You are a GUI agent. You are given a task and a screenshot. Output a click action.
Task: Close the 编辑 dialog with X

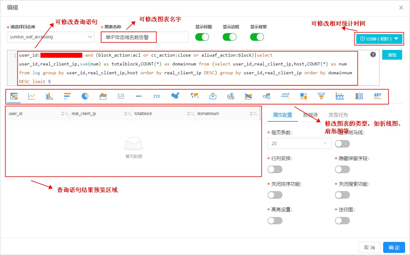[401, 8]
